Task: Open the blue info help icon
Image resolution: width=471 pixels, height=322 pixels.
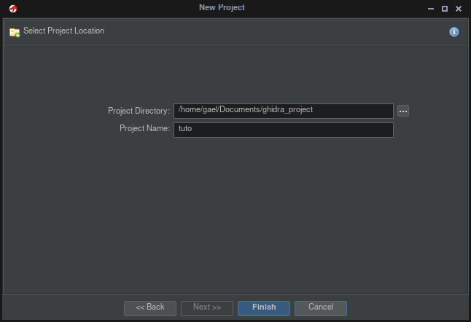Action: [454, 32]
